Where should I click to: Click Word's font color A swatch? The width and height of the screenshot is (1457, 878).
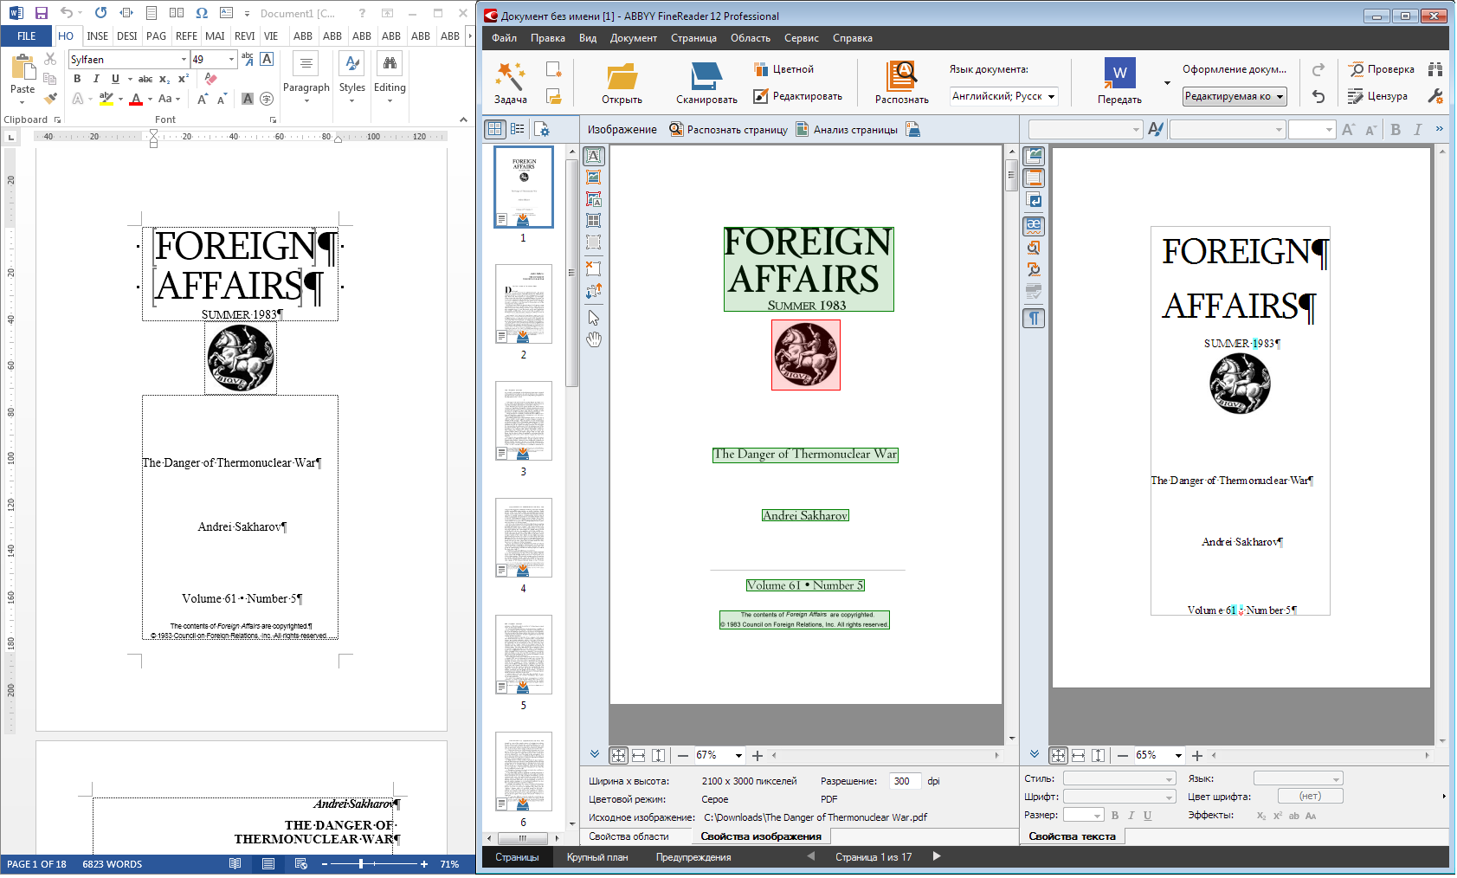[x=135, y=99]
